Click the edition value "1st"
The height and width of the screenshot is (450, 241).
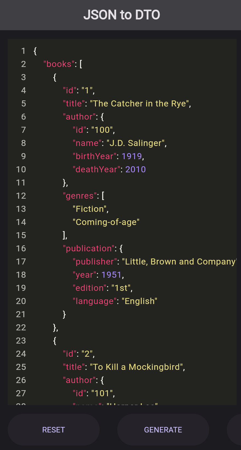tap(121, 288)
